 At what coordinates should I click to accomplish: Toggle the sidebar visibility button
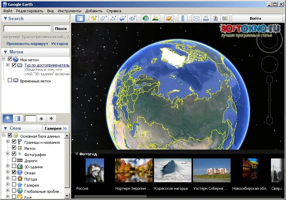[80, 18]
